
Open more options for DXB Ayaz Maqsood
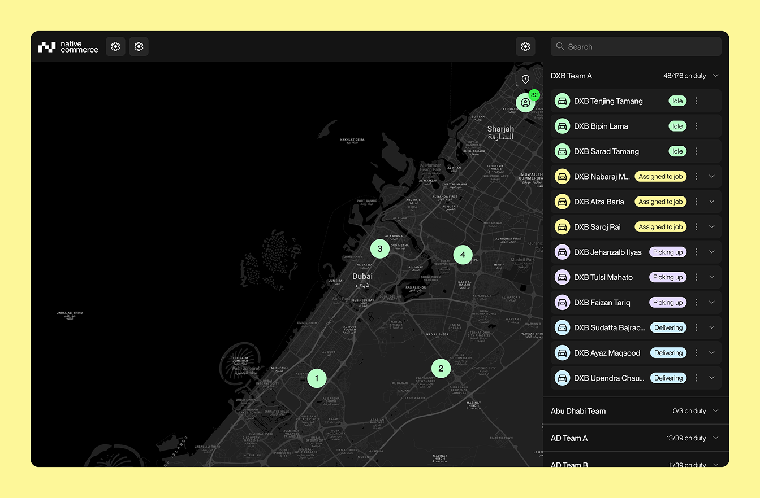click(x=697, y=353)
